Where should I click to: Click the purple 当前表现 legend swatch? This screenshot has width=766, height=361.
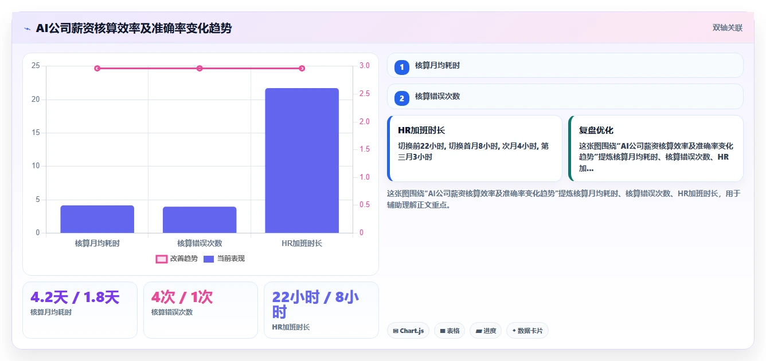(209, 259)
